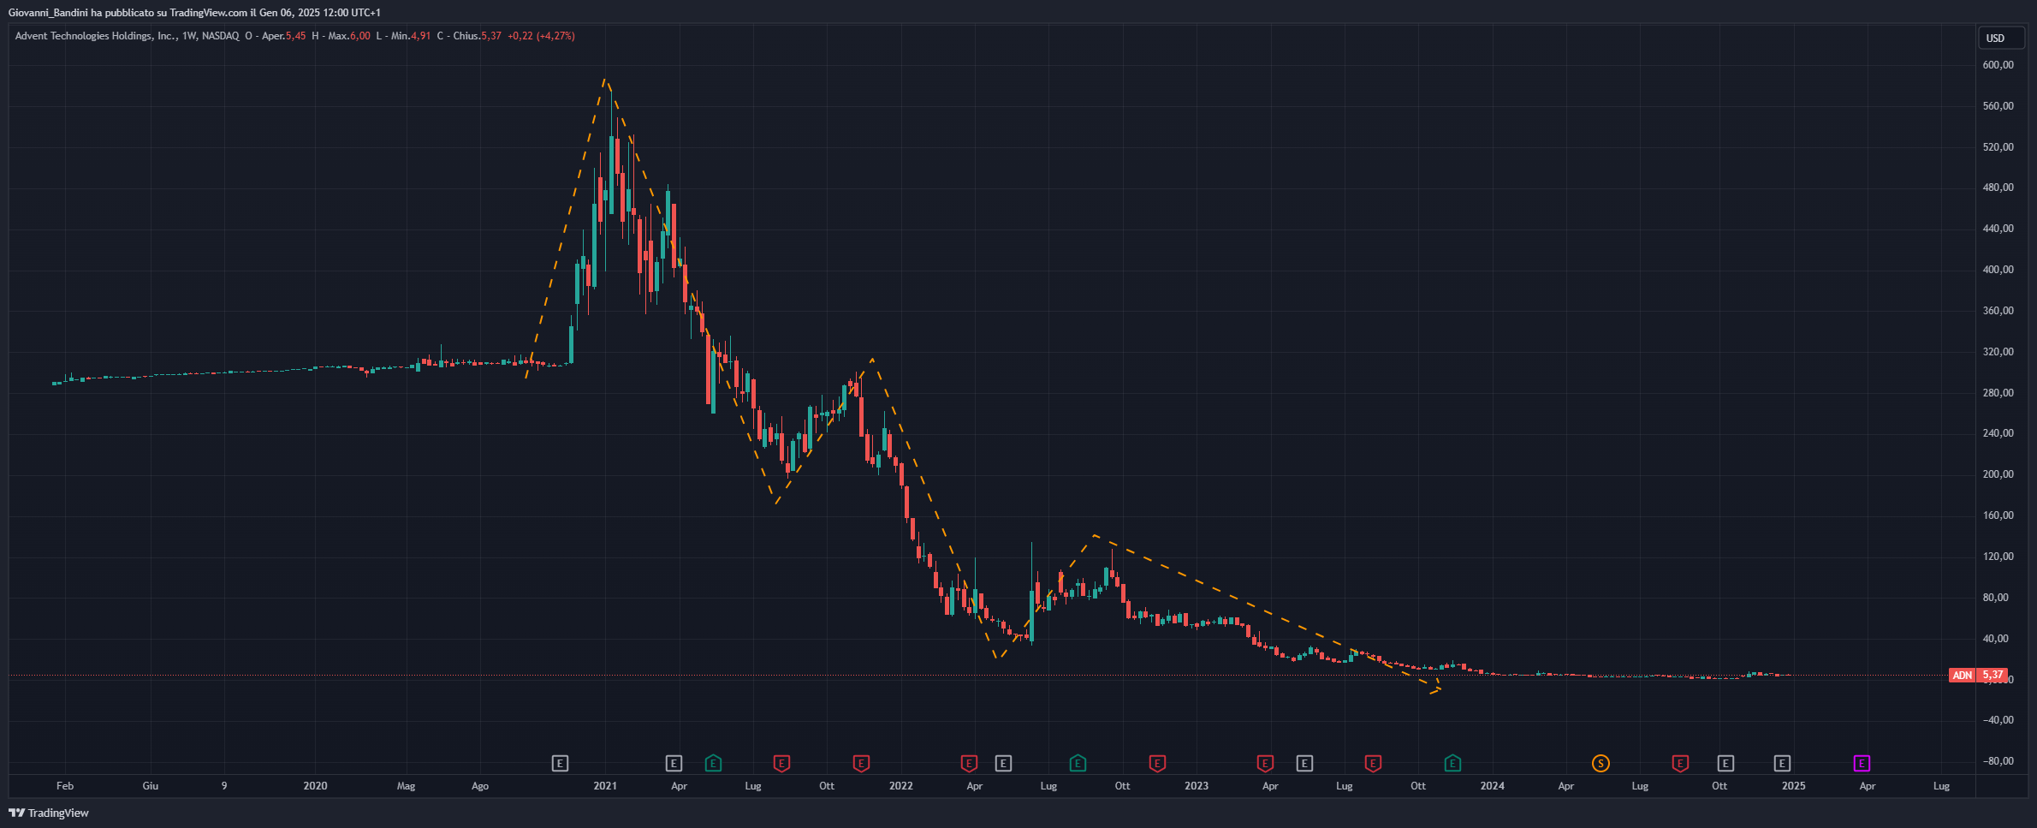
Task: Open the gray earnings marker after Apr 2023
Action: click(1304, 763)
